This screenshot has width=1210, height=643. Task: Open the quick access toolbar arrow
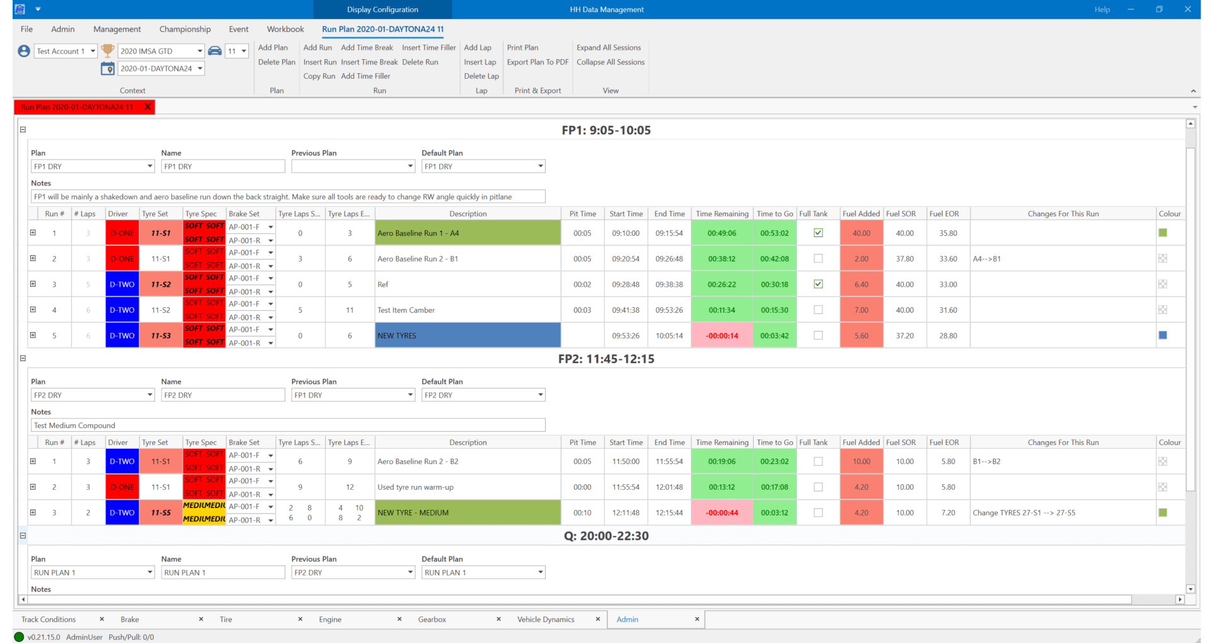click(38, 9)
